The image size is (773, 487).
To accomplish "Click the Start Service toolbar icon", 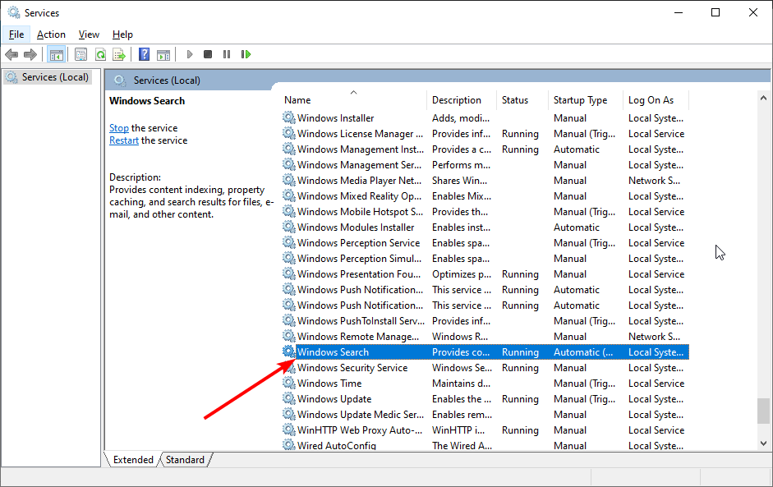I will [189, 54].
